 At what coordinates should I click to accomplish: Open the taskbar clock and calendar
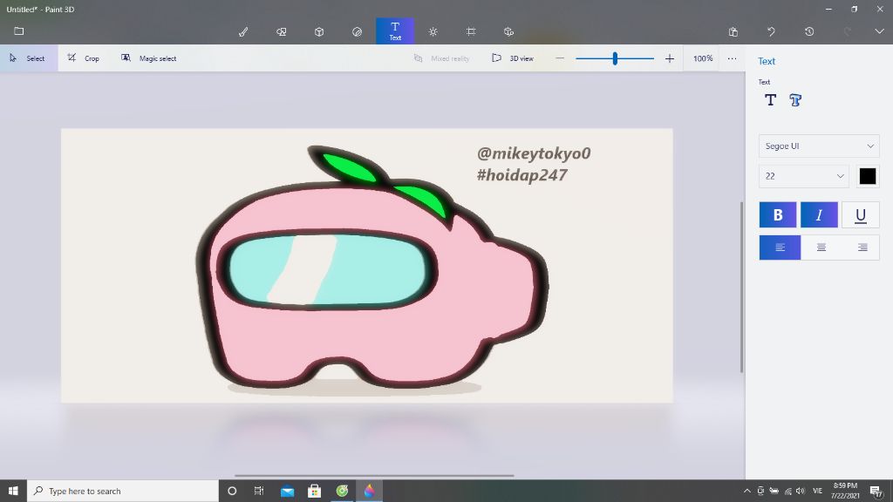point(845,491)
